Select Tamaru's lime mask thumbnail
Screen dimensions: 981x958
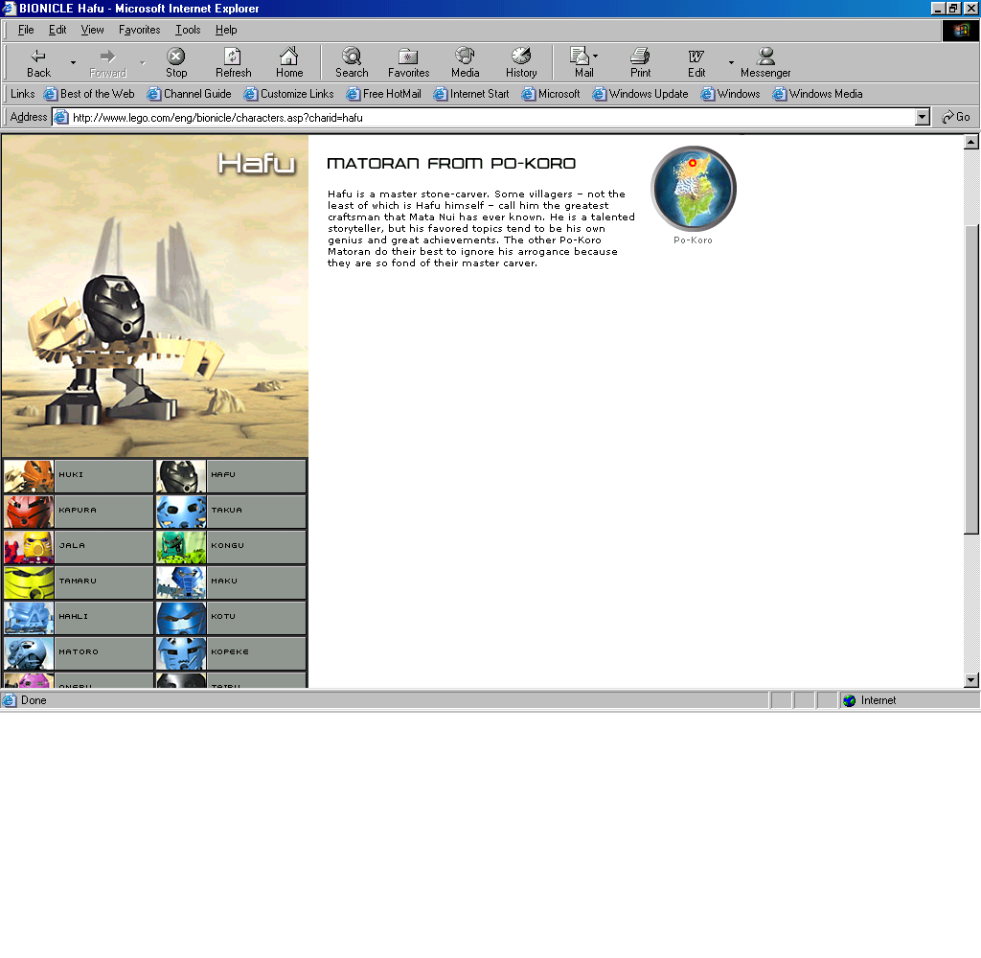[30, 582]
